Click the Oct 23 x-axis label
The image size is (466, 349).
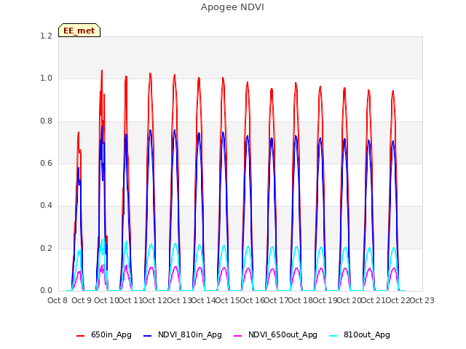click(x=422, y=300)
